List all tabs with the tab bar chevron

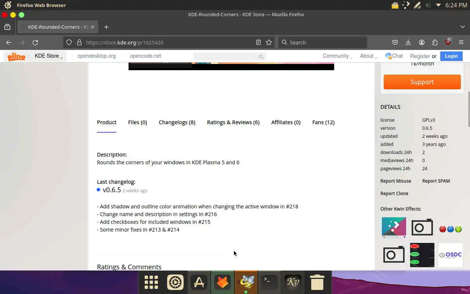click(463, 27)
